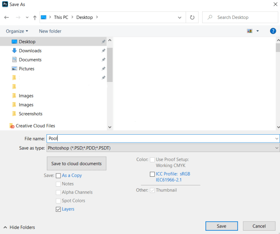This screenshot has width=280, height=234.
Task: Click the Pictures folder icon
Action: [x=14, y=68]
